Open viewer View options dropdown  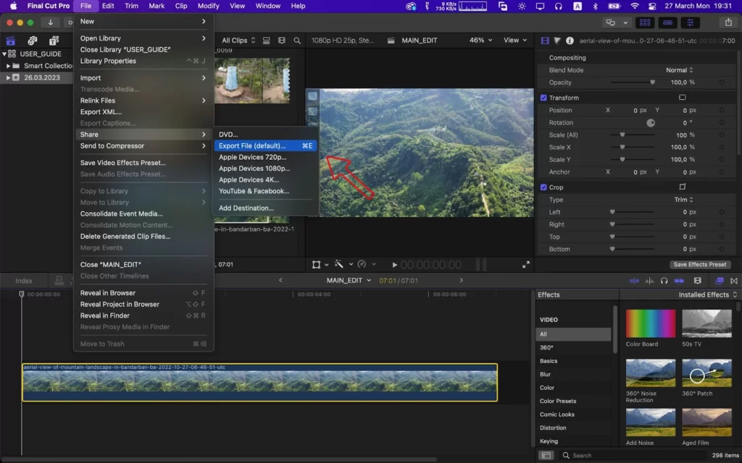coord(515,41)
